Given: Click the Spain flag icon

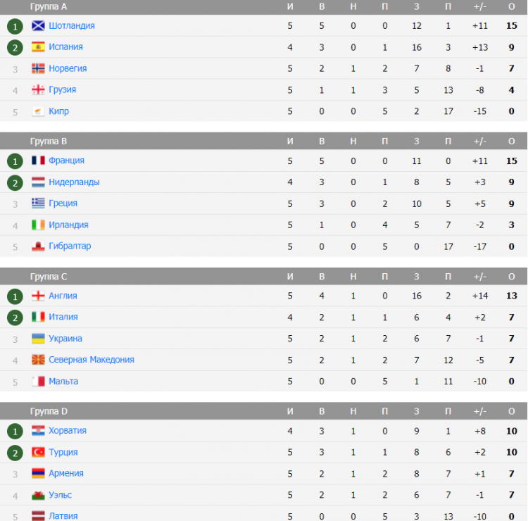Looking at the screenshot, I should (x=38, y=46).
